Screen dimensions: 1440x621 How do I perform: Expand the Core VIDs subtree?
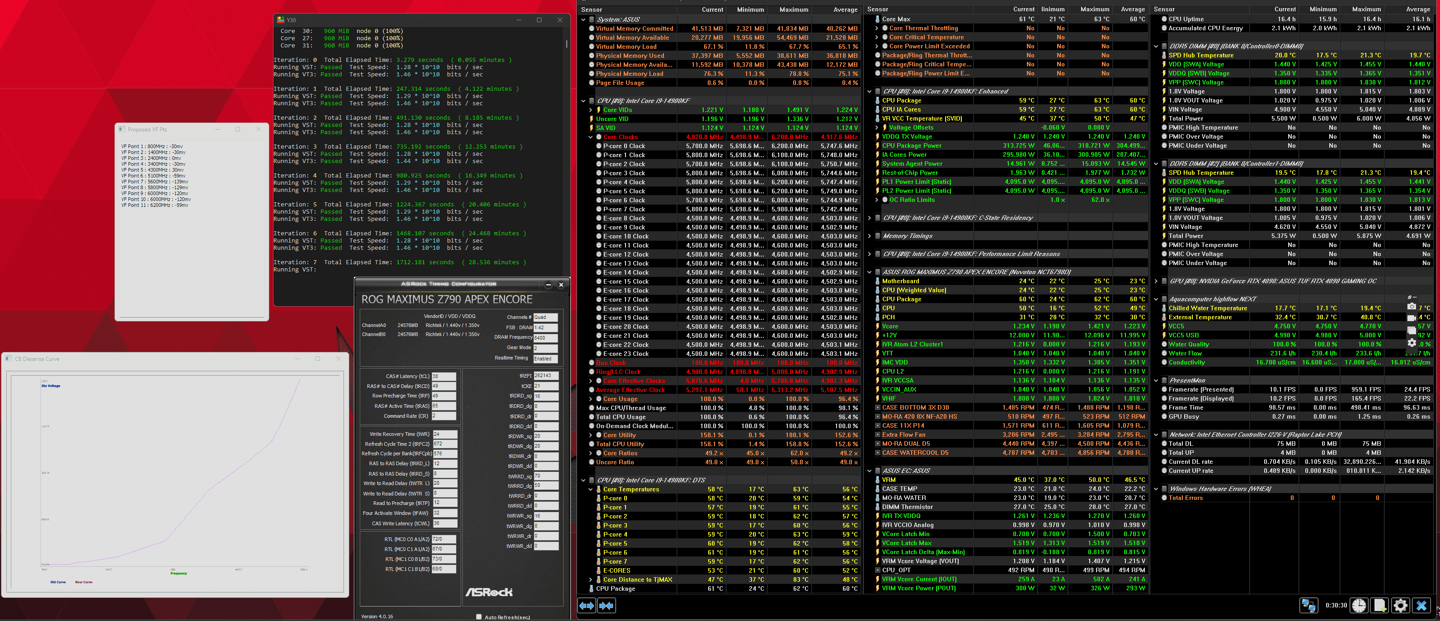(x=591, y=110)
